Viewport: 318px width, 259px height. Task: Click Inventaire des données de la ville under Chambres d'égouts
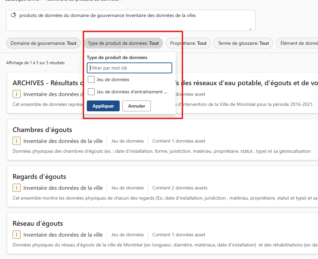click(63, 141)
